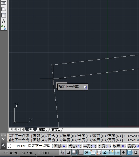Screen dimensions: 139x157
Task: Jump to last layout tab arrow
Action: click(x=23, y=130)
